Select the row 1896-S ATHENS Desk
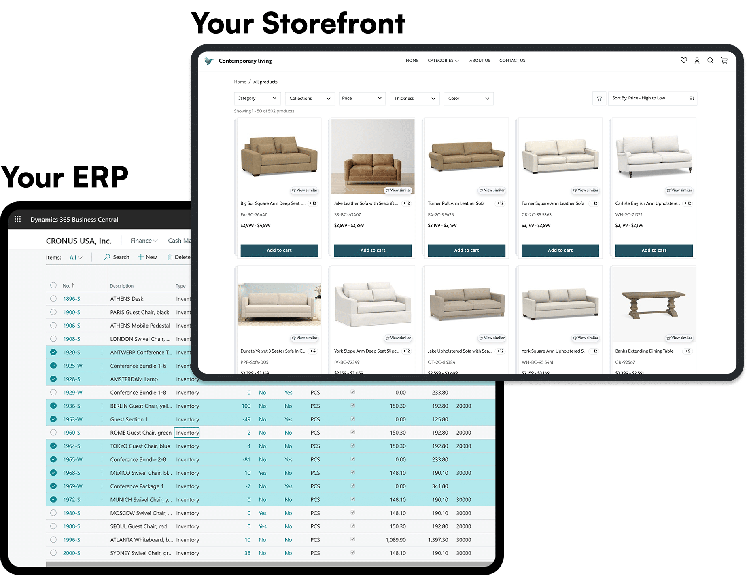The image size is (747, 575). click(53, 298)
